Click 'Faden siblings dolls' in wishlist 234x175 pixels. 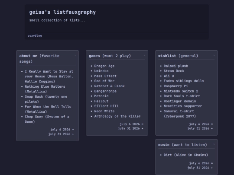(x=184, y=81)
